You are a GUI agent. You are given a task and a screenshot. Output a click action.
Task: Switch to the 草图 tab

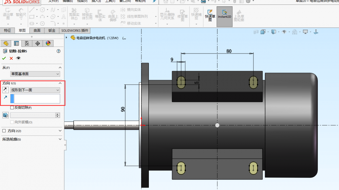click(22, 30)
